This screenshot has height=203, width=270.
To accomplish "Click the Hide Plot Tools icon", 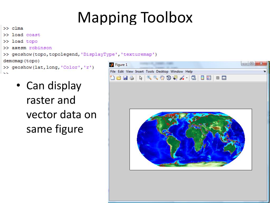I will [x=218, y=78].
